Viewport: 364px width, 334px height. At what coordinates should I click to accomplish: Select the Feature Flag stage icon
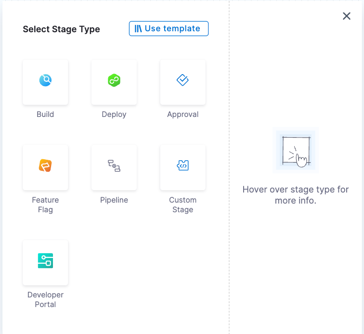tap(45, 166)
